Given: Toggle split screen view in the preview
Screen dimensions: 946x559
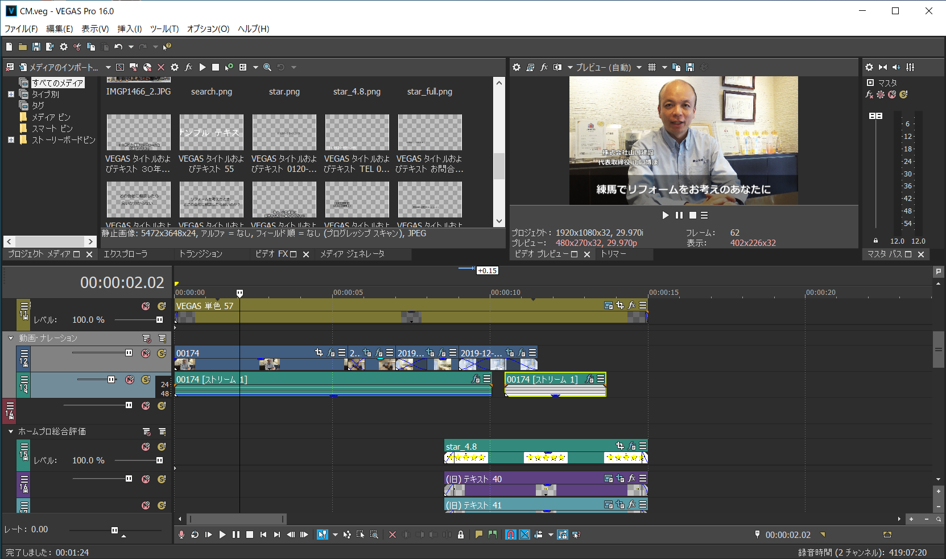Looking at the screenshot, I should tap(557, 67).
